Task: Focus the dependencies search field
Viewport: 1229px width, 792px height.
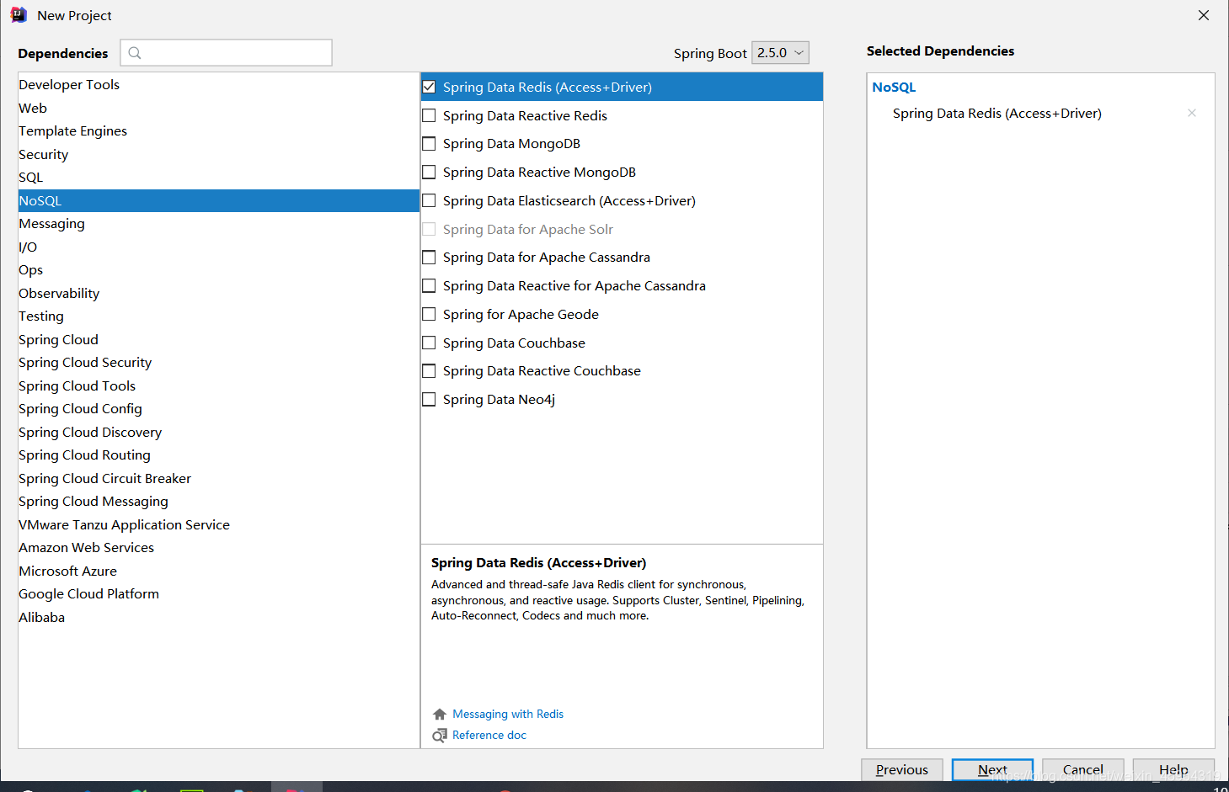Action: (x=227, y=52)
